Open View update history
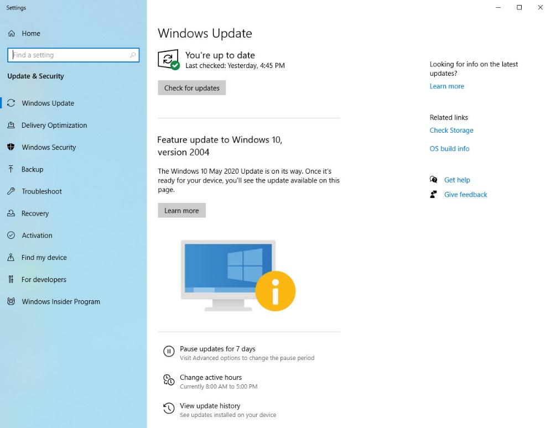The width and height of the screenshot is (551, 428). pos(210,405)
